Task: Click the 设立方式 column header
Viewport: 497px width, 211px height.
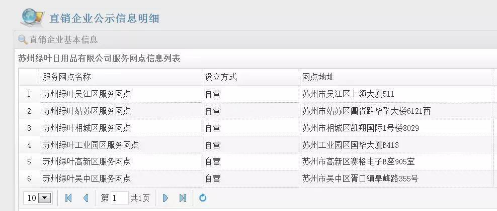Action: coord(220,77)
